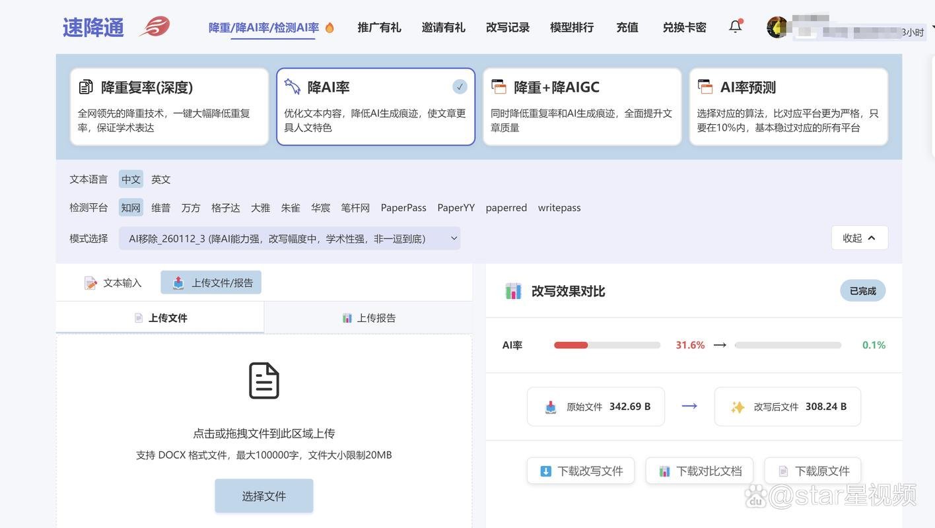Open the notification bell icon

click(x=735, y=26)
